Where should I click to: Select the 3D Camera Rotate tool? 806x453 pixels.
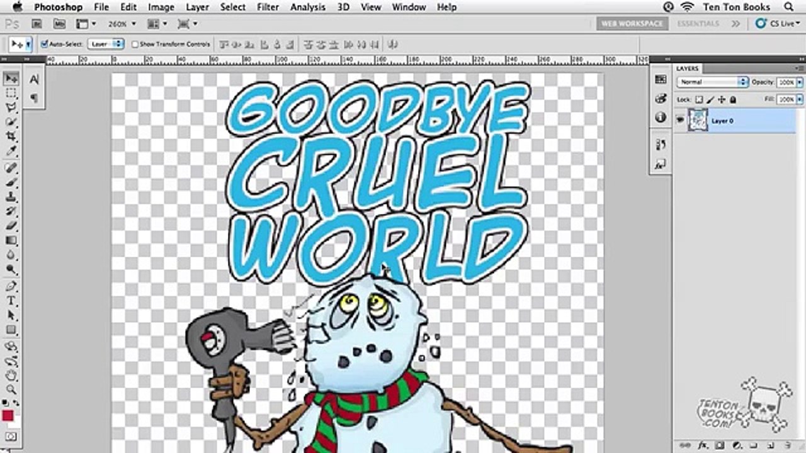click(x=11, y=361)
